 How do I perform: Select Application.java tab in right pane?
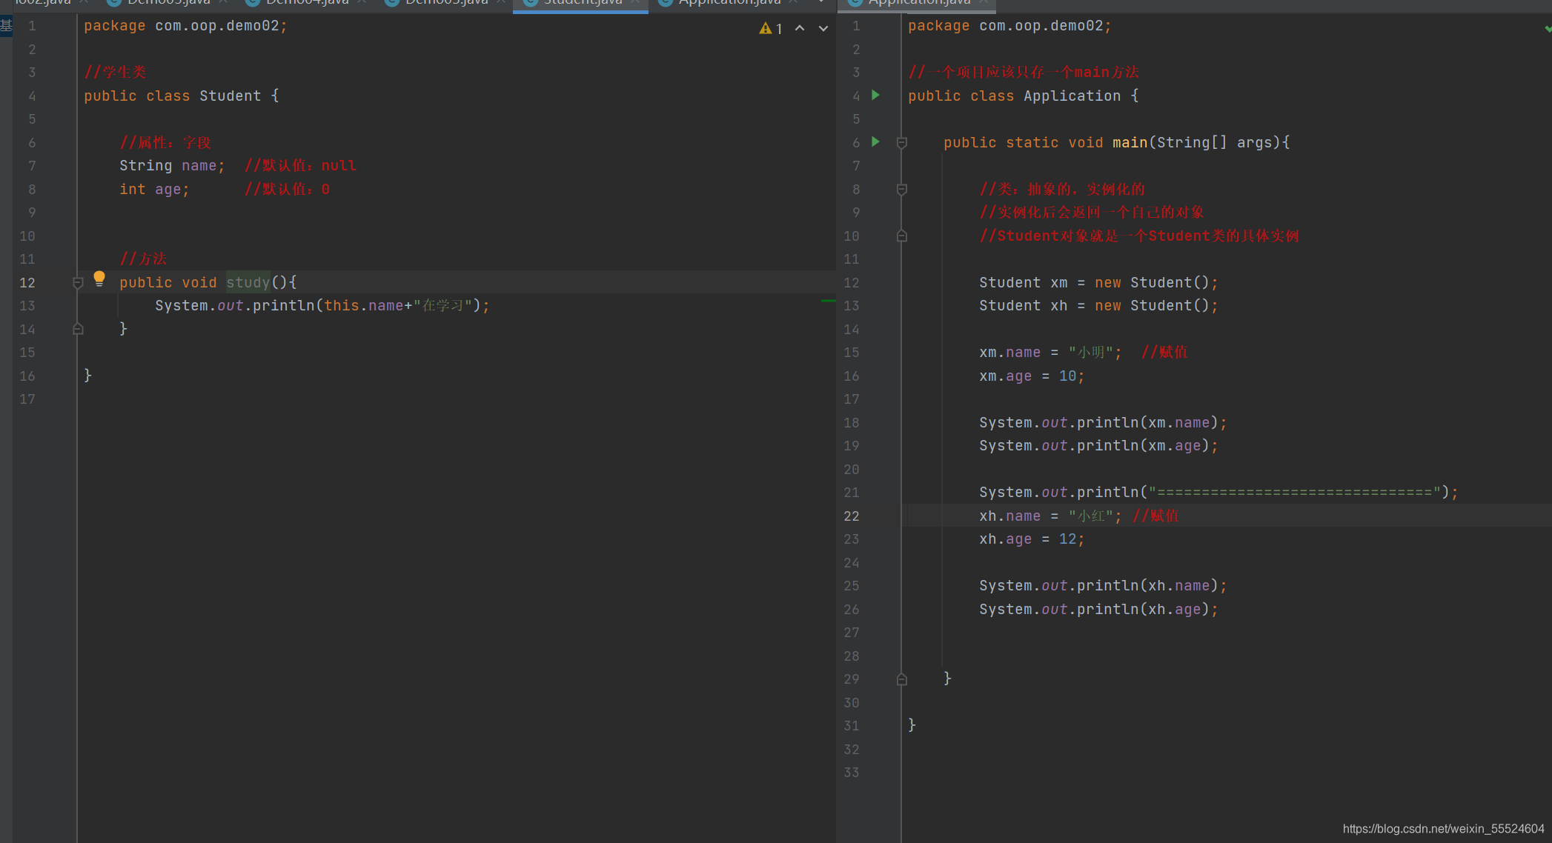pos(919,2)
